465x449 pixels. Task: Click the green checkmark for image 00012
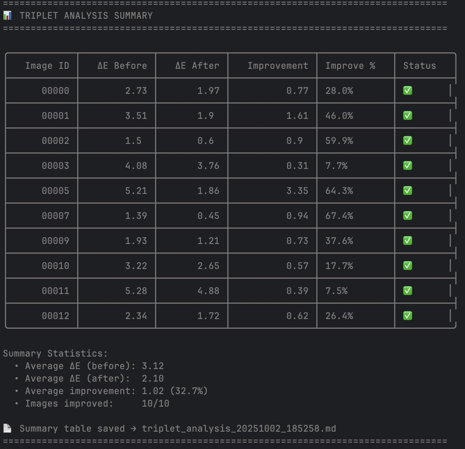coord(407,316)
